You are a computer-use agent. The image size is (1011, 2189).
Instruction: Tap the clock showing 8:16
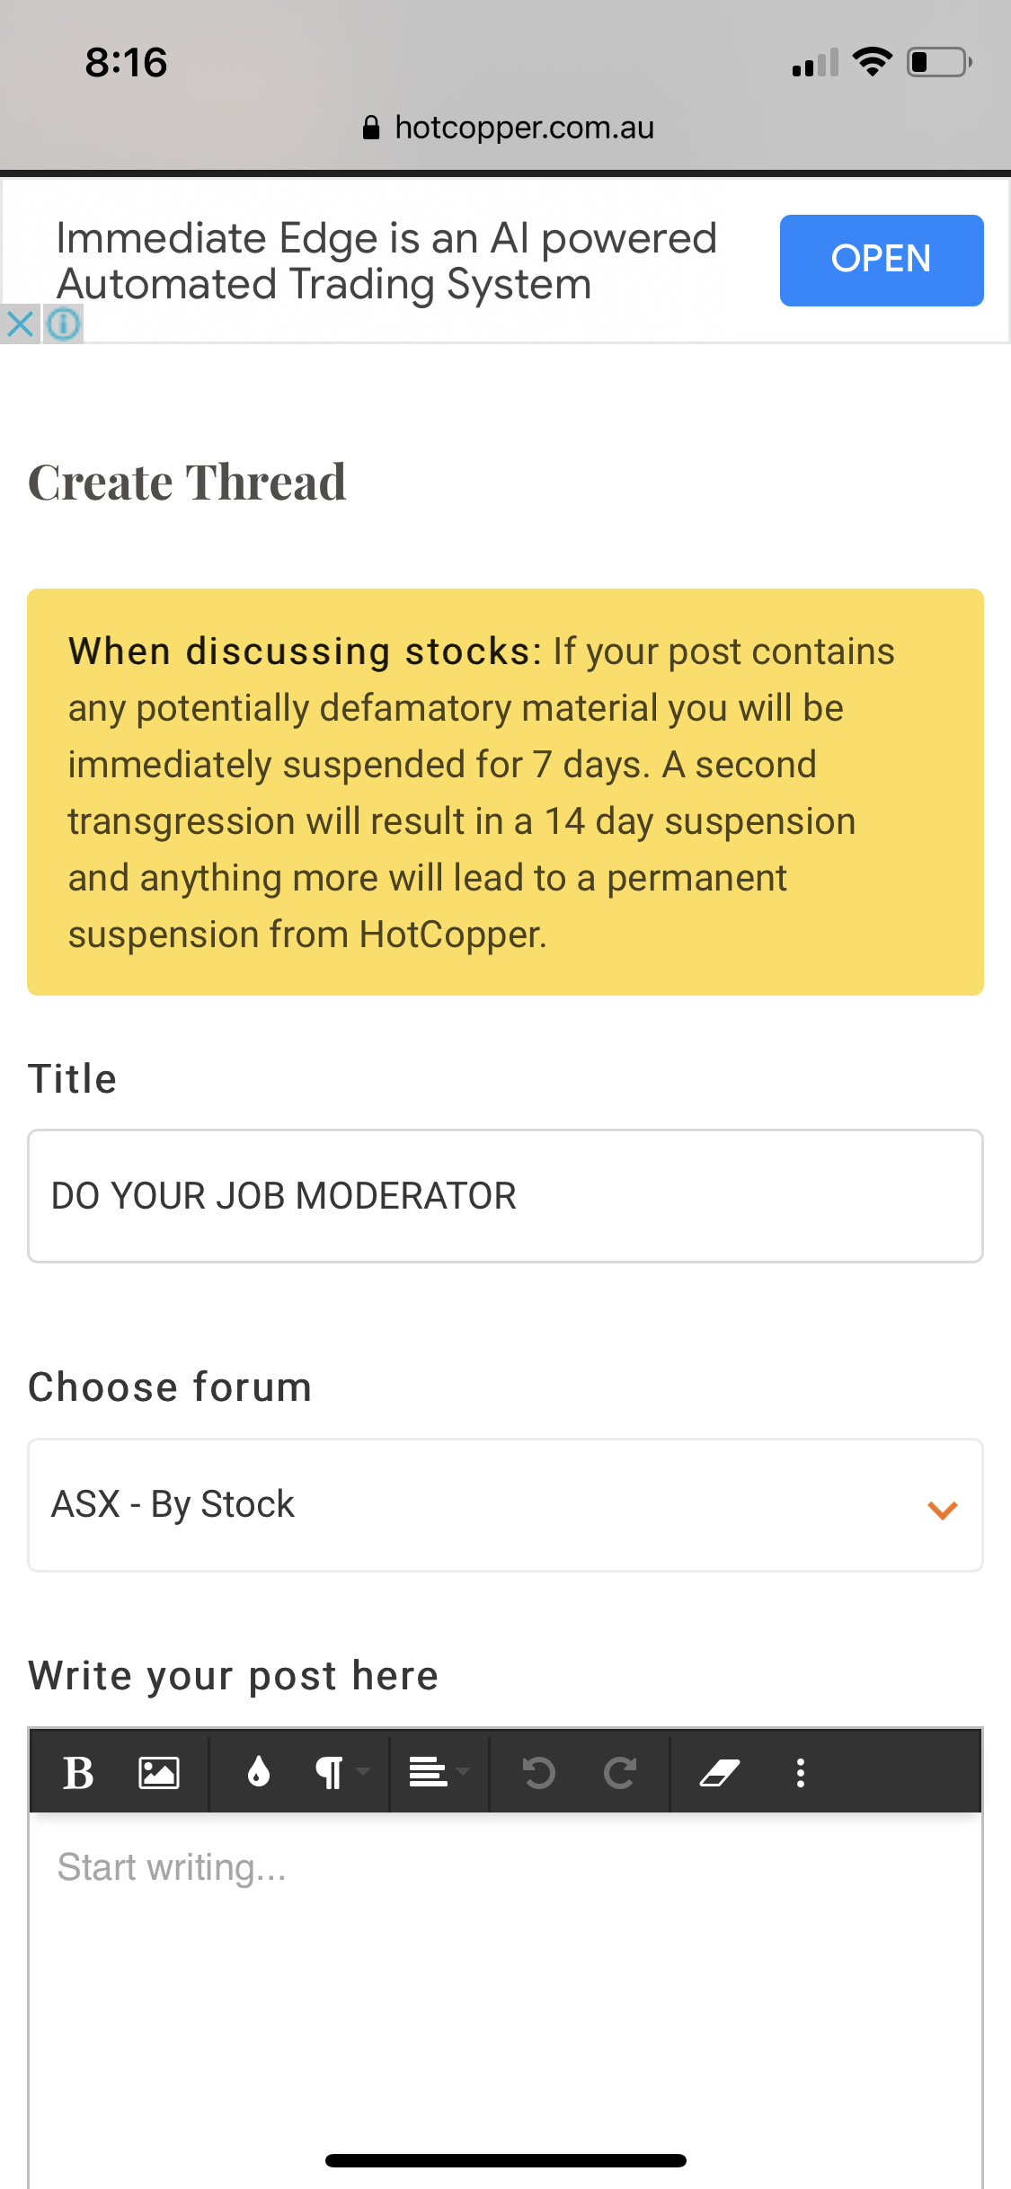tap(126, 63)
